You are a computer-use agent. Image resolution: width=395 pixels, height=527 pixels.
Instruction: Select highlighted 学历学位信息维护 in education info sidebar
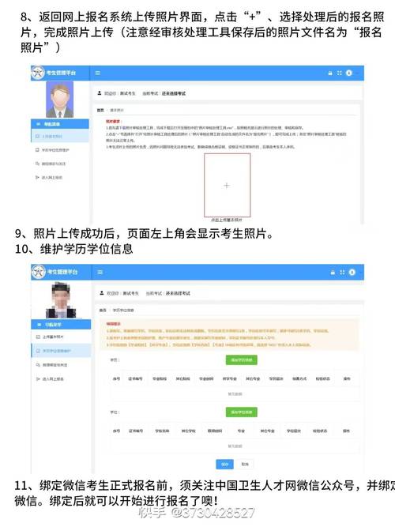coord(61,351)
